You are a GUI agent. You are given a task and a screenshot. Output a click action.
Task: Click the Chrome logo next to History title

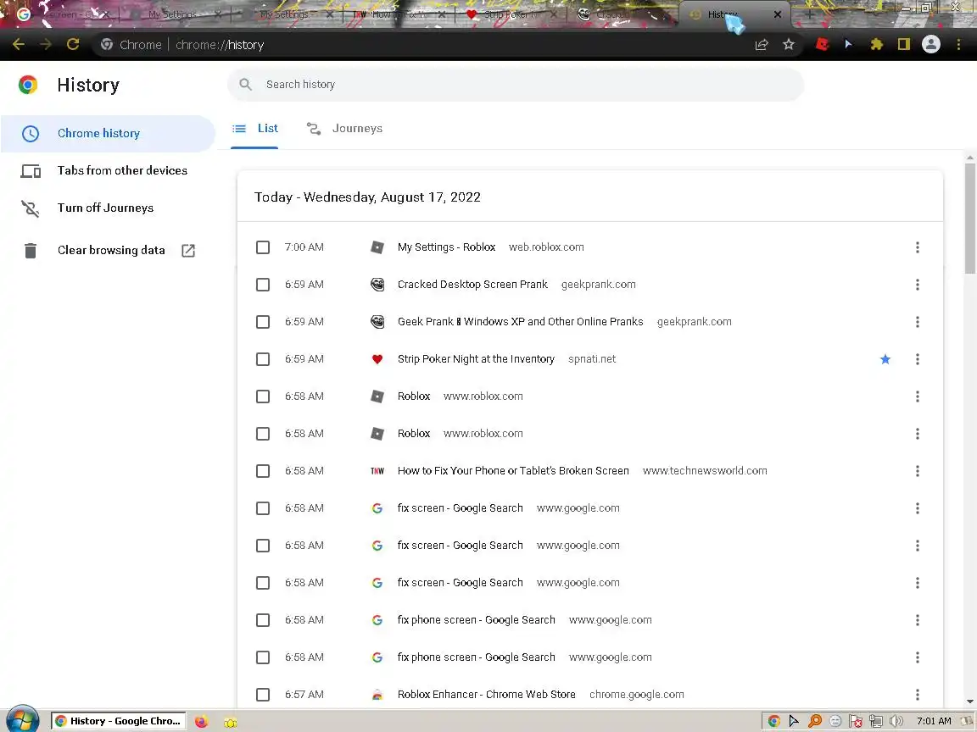coord(27,85)
